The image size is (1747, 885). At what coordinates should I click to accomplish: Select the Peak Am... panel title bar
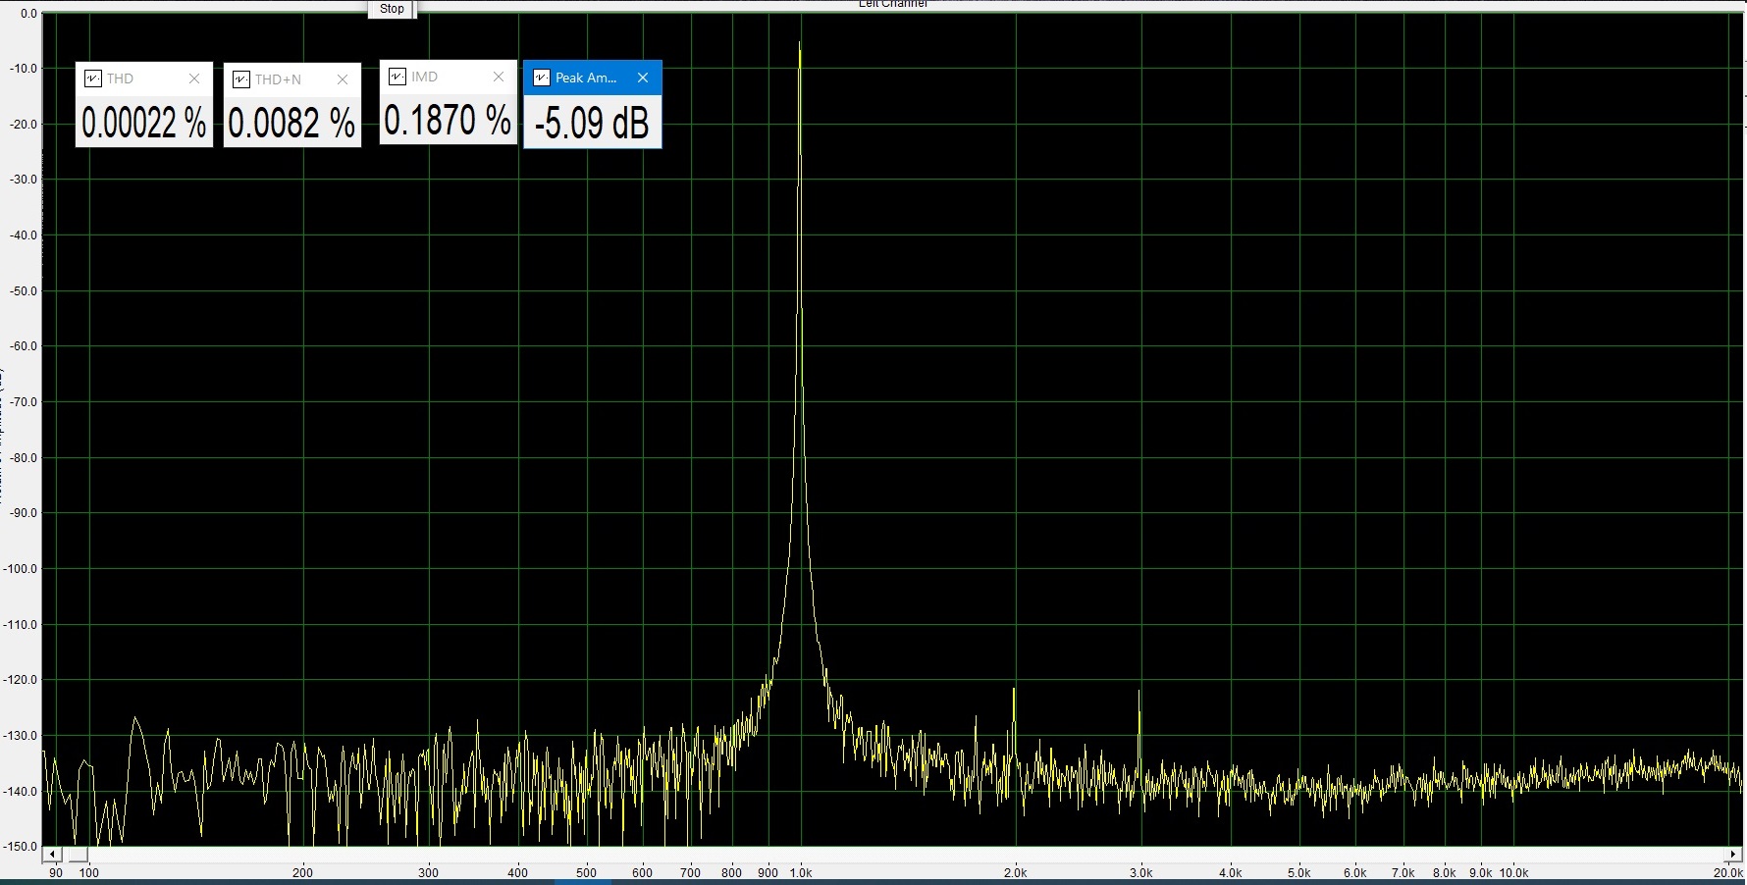[593, 78]
